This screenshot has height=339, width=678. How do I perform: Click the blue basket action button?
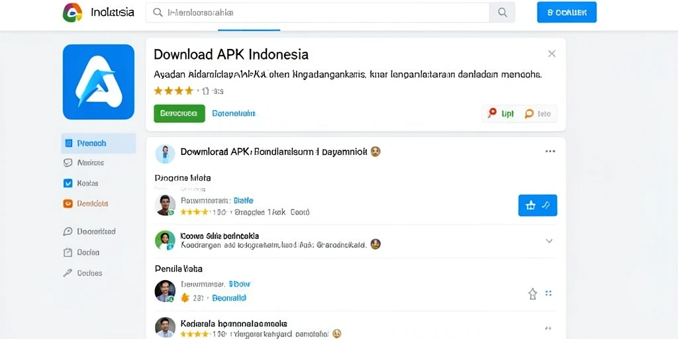click(x=538, y=205)
